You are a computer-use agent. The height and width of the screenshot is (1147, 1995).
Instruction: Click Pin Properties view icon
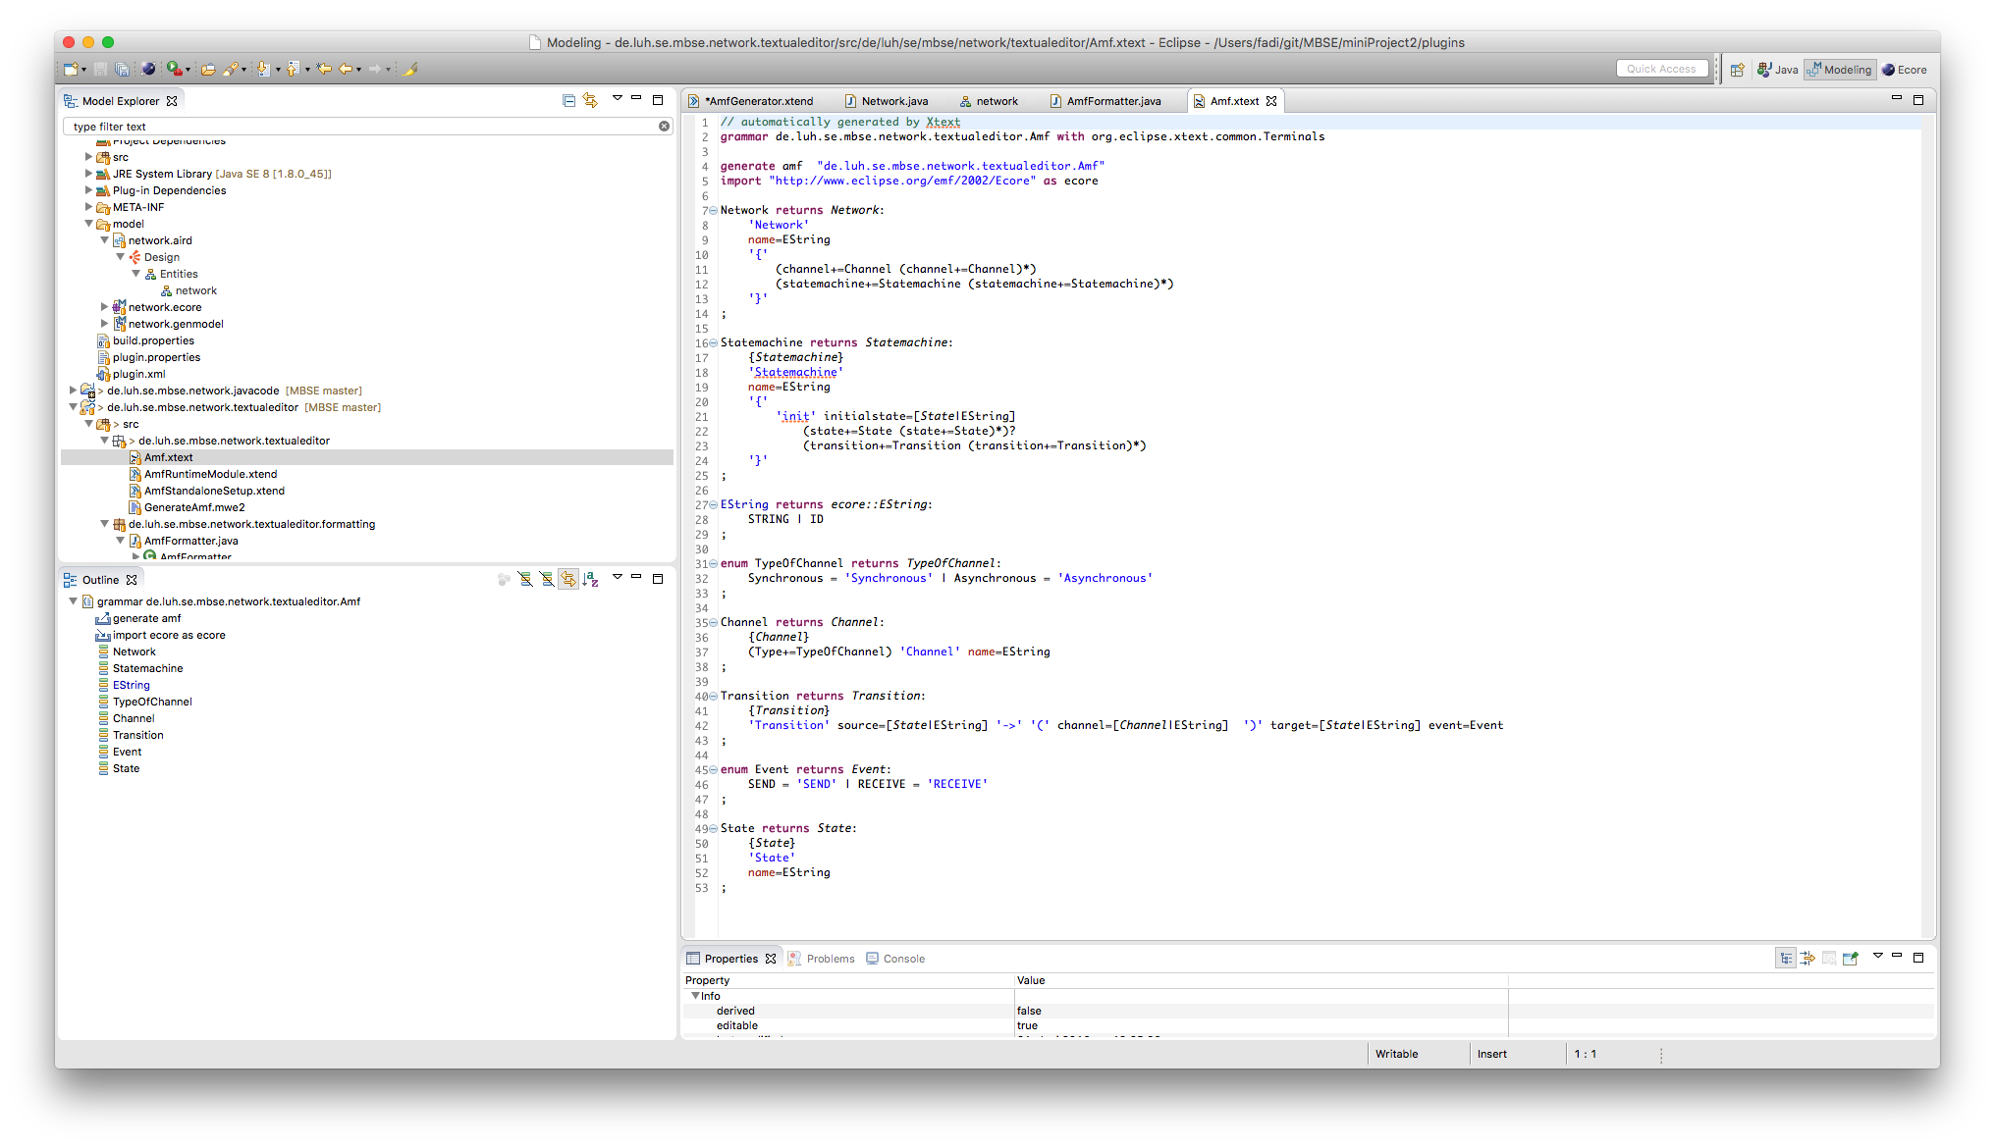point(1851,959)
